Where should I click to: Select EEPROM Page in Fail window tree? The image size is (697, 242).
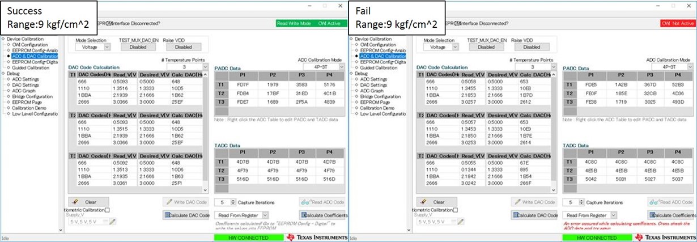click(374, 102)
